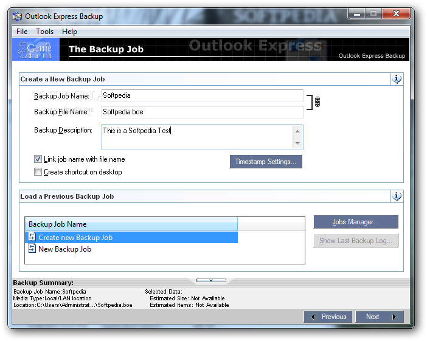The width and height of the screenshot is (427, 341).
Task: Minimize the Outlook Express Backup window
Action: (x=357, y=13)
